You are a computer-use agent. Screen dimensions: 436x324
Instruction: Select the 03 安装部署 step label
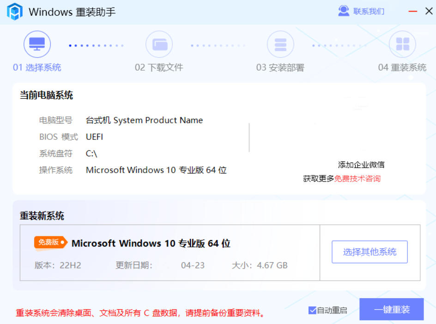click(280, 67)
